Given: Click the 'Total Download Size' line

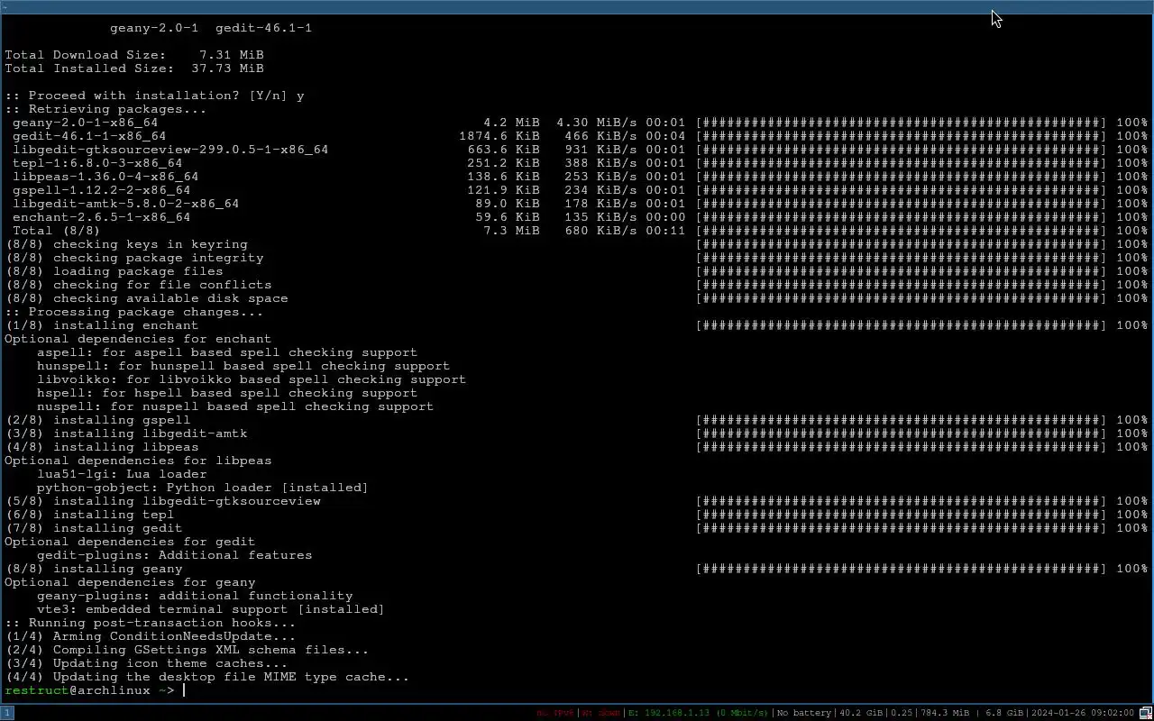Looking at the screenshot, I should point(134,55).
